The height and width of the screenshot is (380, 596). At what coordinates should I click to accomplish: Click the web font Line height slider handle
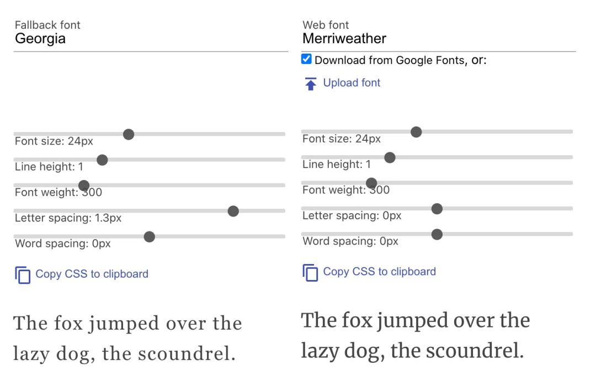pyautogui.click(x=390, y=157)
